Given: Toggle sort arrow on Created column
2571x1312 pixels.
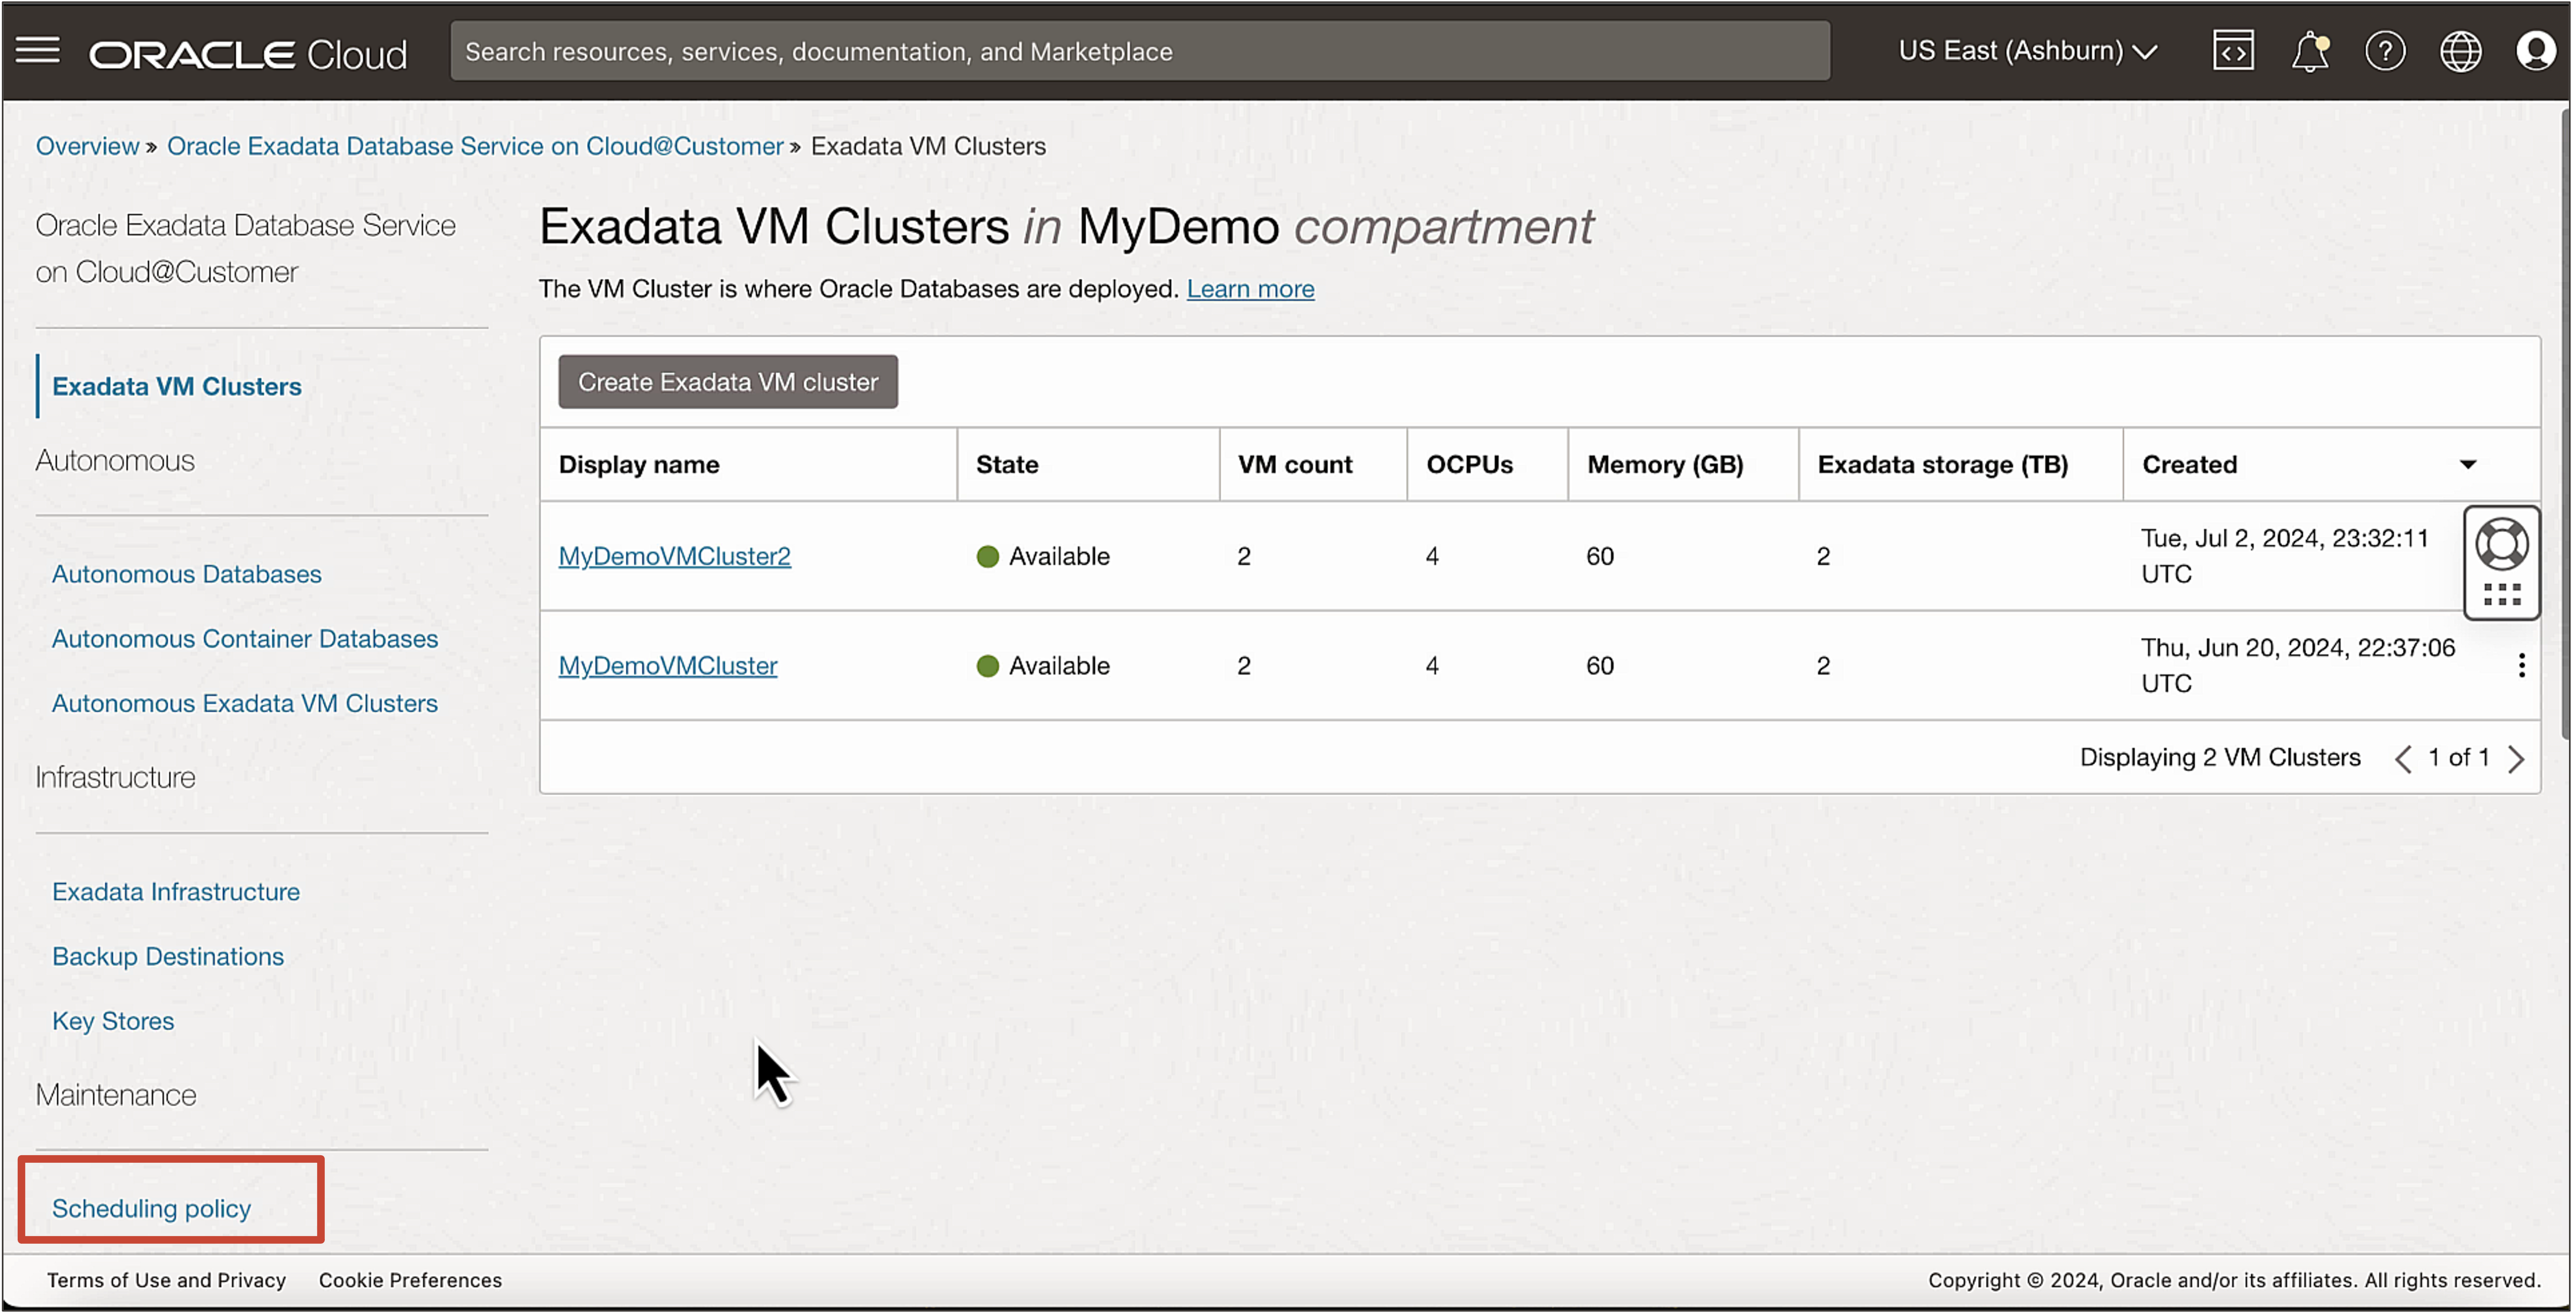Looking at the screenshot, I should tap(2467, 465).
